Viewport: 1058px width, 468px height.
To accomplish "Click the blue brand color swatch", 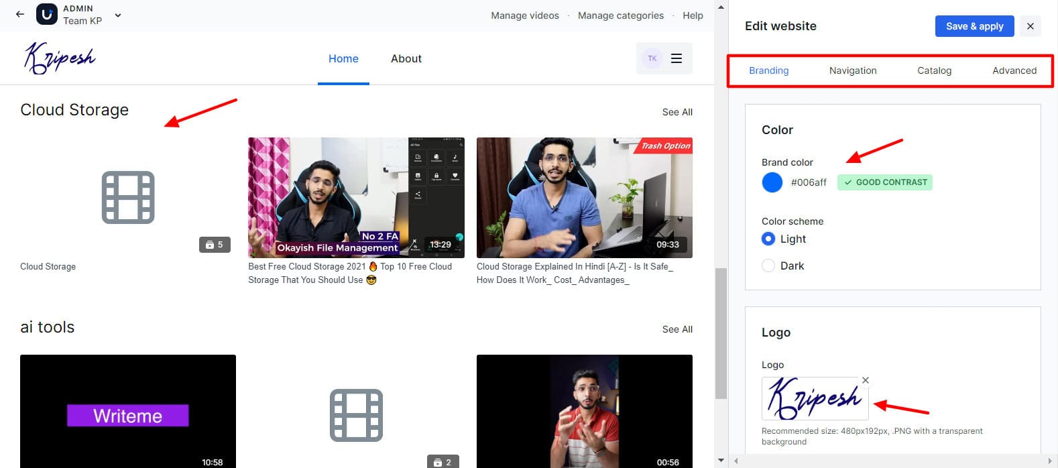I will tap(772, 182).
